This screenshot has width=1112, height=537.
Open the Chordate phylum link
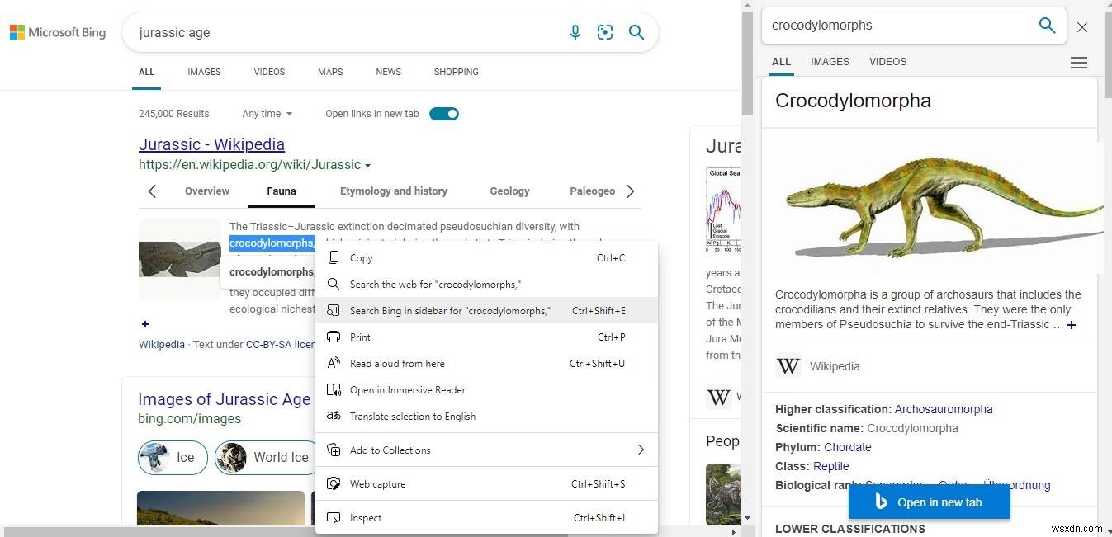(x=848, y=447)
